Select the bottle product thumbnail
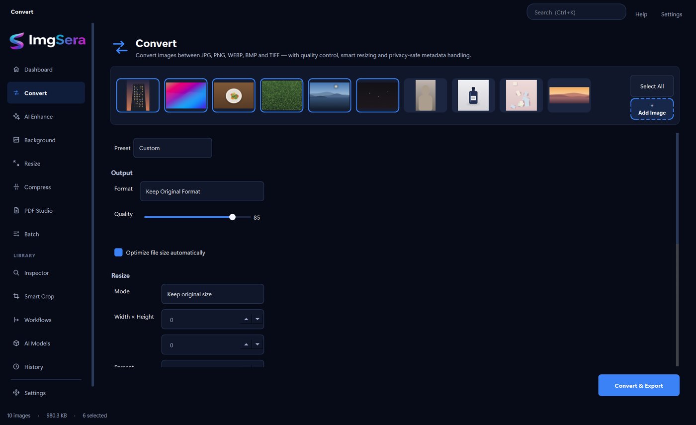 click(x=473, y=95)
